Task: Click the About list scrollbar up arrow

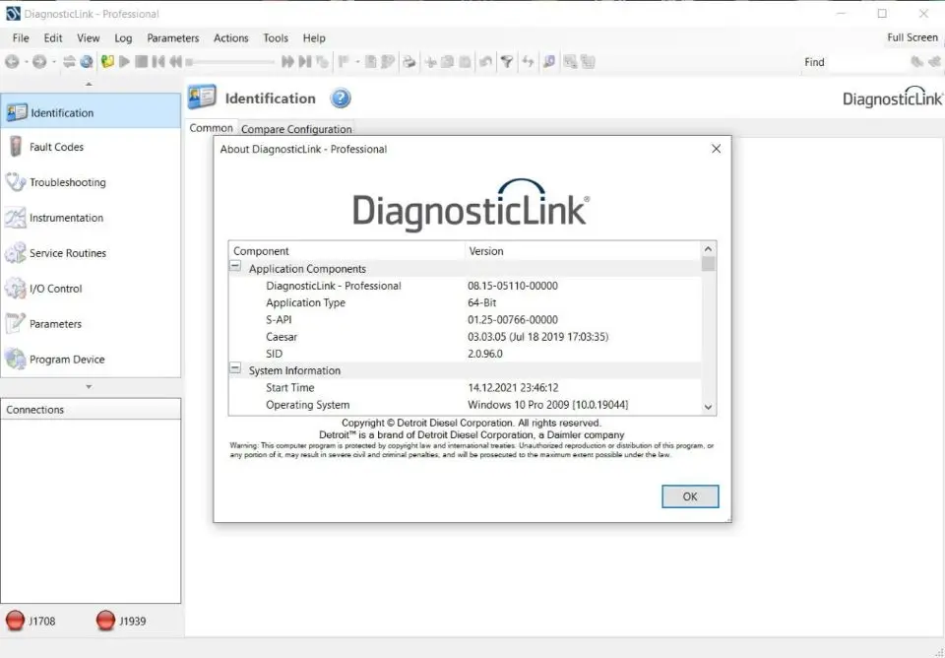Action: (x=708, y=248)
